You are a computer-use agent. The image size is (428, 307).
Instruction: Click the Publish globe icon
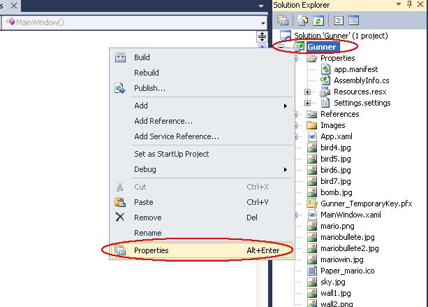coord(120,88)
